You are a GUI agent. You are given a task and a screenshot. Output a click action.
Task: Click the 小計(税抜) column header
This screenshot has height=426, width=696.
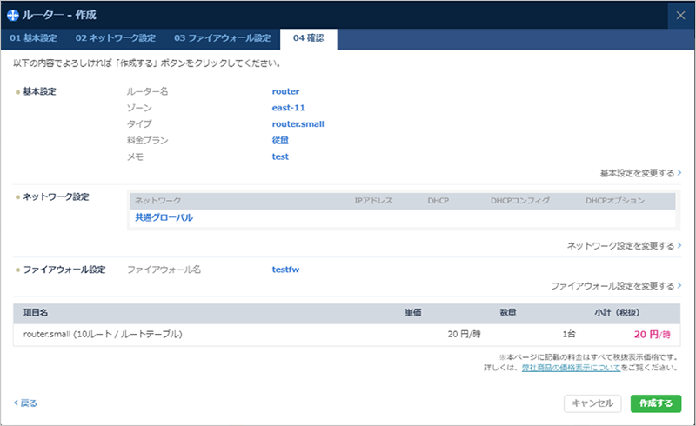[x=617, y=313]
